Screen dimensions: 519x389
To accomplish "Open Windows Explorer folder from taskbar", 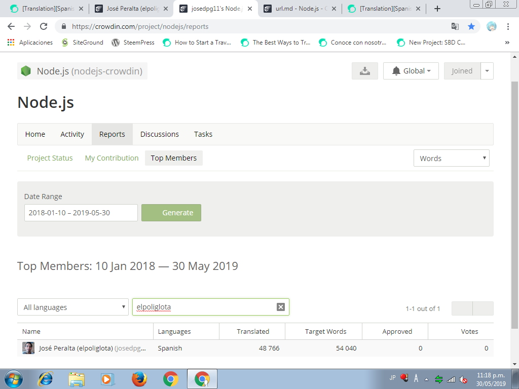I will [77, 379].
